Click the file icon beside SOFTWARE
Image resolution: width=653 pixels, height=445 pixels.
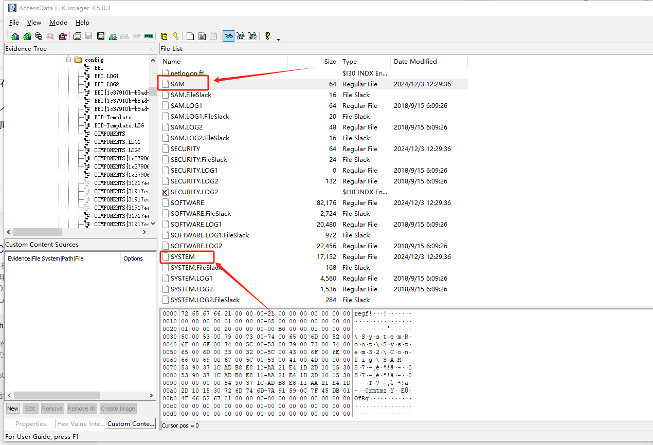tap(165, 202)
